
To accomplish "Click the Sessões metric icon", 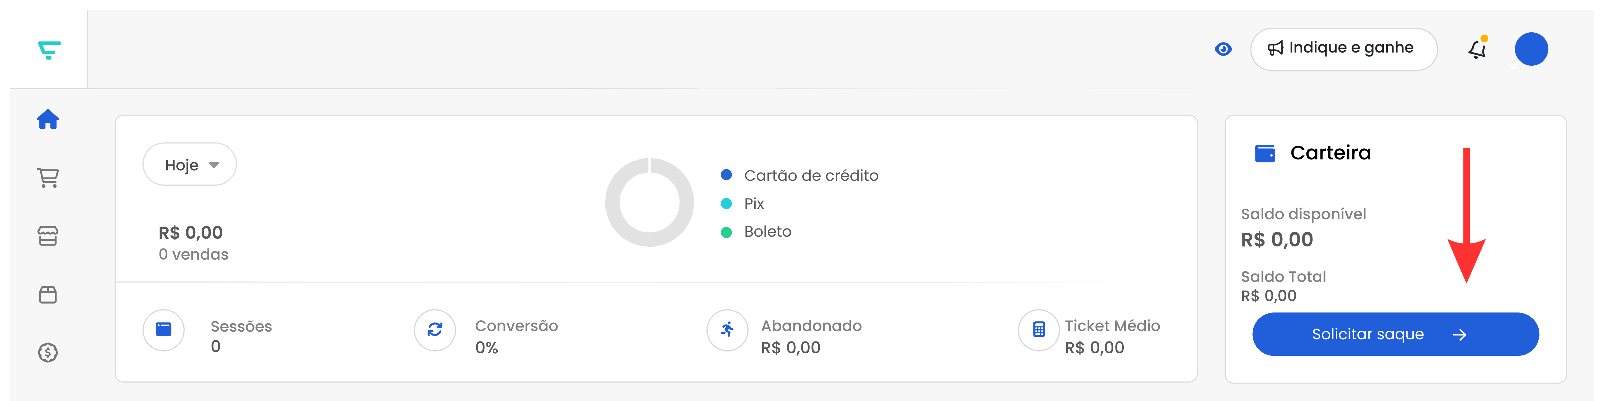I will pyautogui.click(x=164, y=330).
